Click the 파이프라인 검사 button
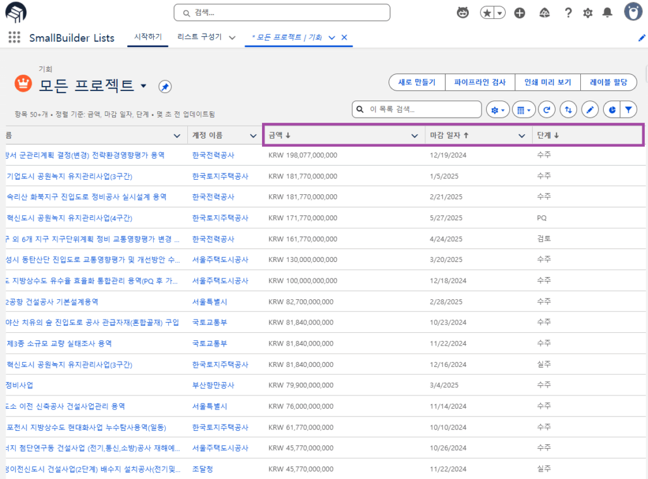648x479 pixels. 480,82
